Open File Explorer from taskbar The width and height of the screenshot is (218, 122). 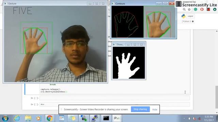(28, 118)
